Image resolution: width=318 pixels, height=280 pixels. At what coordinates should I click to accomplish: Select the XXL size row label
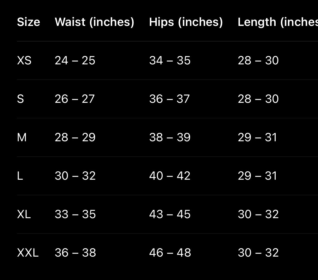(28, 253)
